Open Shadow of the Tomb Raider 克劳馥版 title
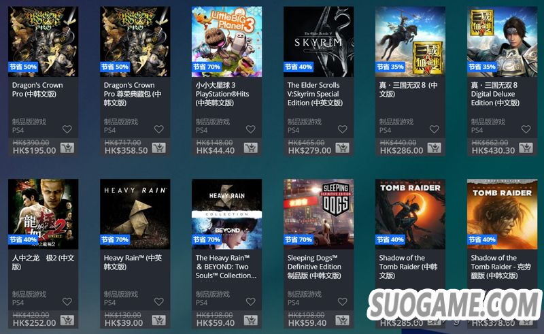 (x=500, y=267)
